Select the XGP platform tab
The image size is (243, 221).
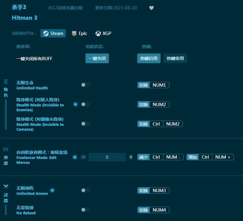[103, 33]
